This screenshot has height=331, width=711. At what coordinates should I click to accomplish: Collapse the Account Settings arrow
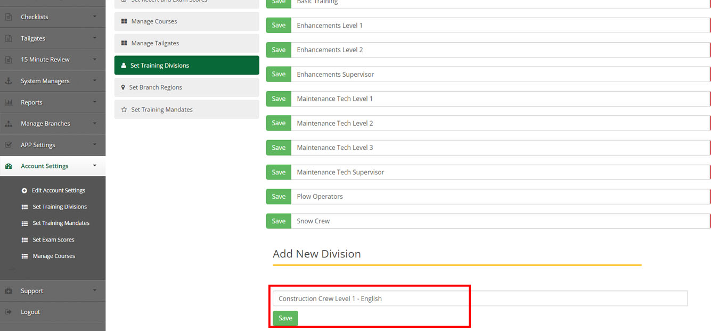(x=95, y=166)
